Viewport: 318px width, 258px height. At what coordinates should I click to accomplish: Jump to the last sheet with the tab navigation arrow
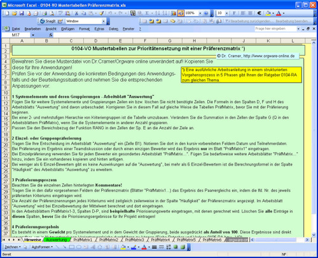point(19,240)
